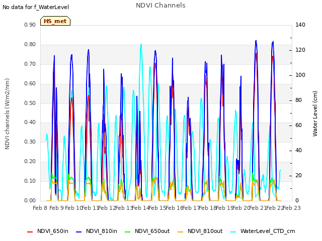Click the 0.10 left axis value
This screenshot has height=241, width=322.
[x=30, y=181]
